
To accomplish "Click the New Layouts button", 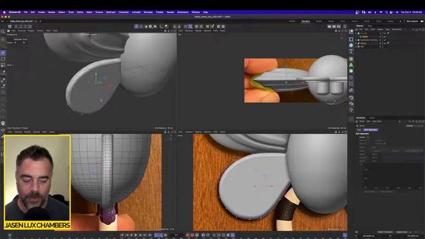I will click(x=412, y=21).
